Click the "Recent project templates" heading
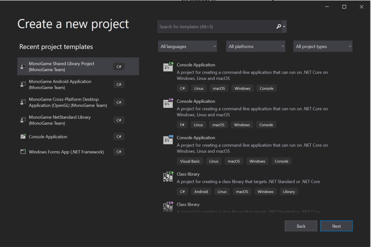371x247 pixels. pyautogui.click(x=56, y=47)
